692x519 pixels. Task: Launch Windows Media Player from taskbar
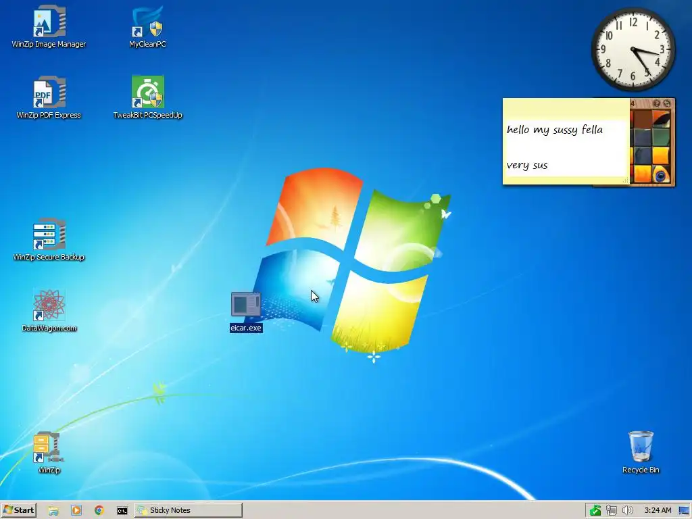coord(76,511)
